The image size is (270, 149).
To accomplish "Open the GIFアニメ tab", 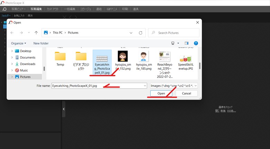I will (x=112, y=9).
